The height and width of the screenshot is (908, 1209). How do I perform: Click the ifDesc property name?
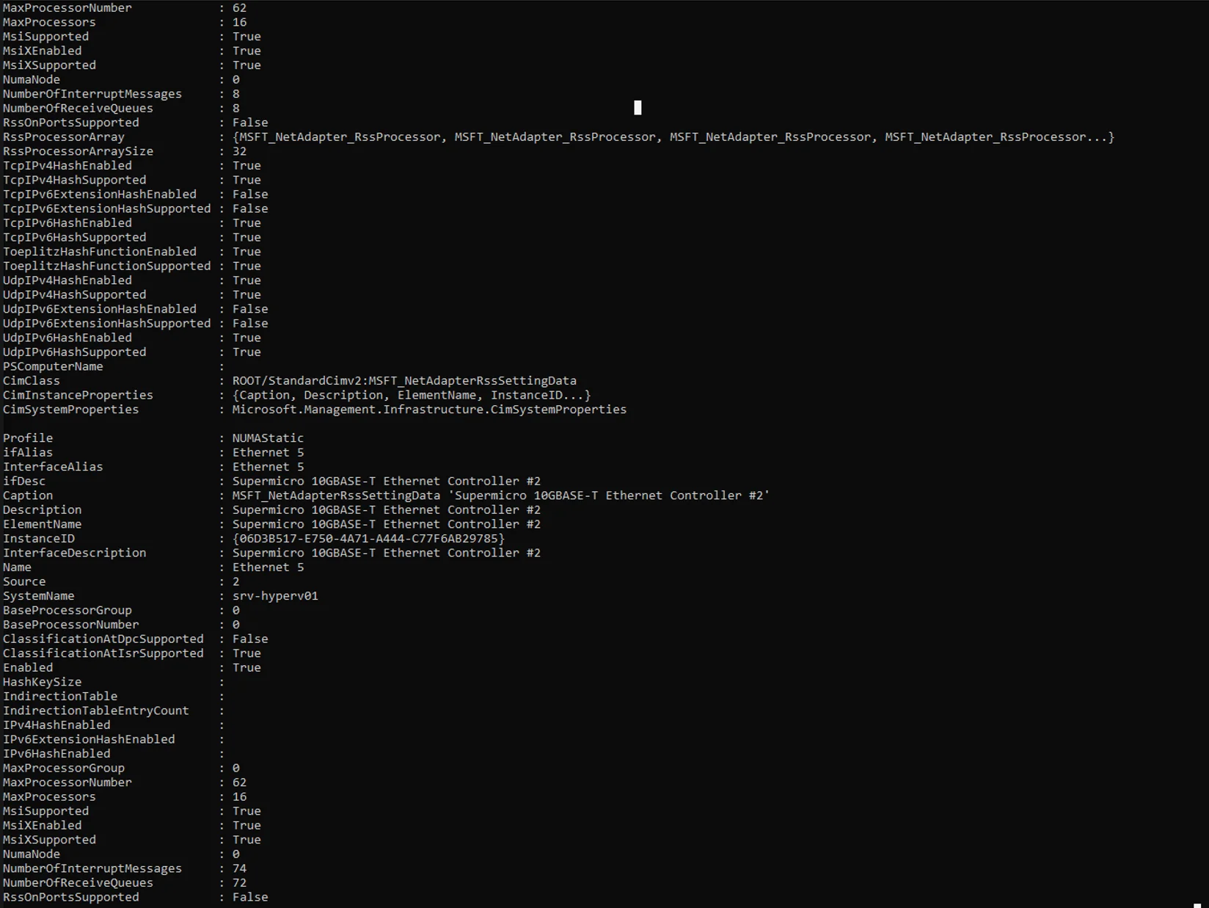[x=24, y=481]
